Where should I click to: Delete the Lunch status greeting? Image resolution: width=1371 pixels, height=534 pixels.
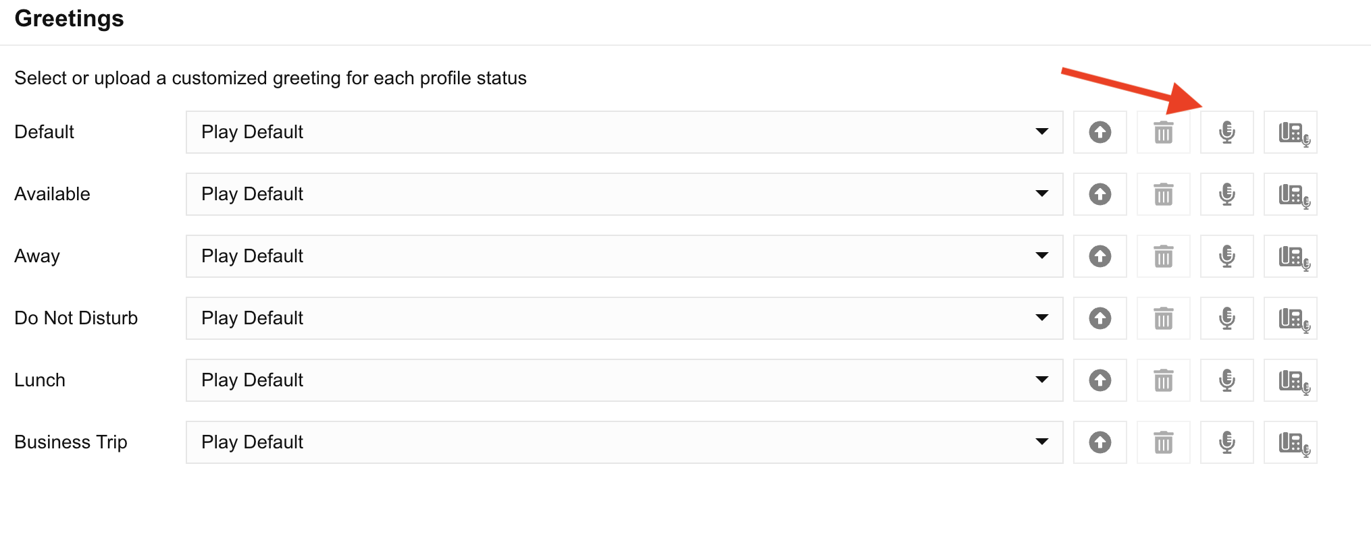pos(1163,380)
